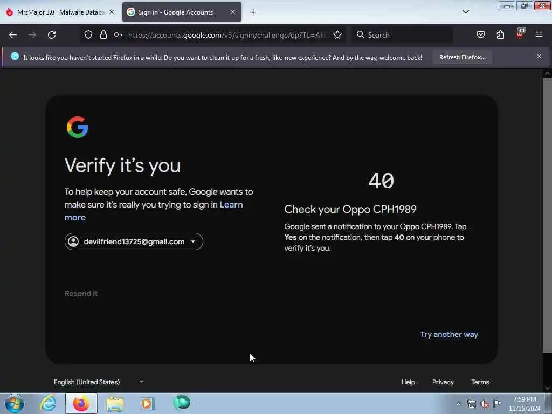Click the forward navigation arrow
552x414 pixels.
(32, 35)
